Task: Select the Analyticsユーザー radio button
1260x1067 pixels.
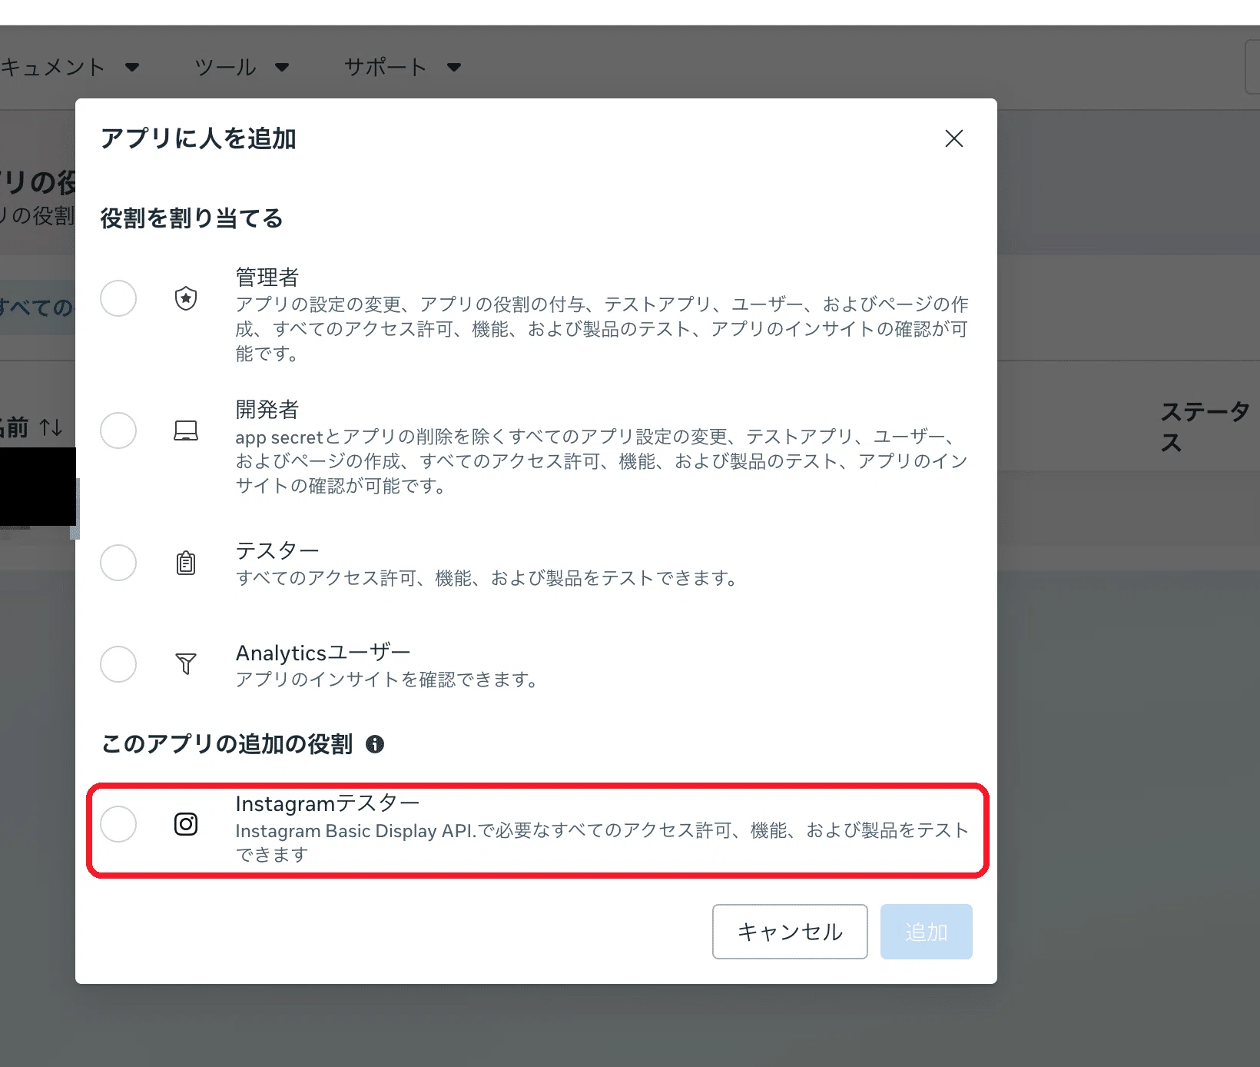Action: (118, 664)
